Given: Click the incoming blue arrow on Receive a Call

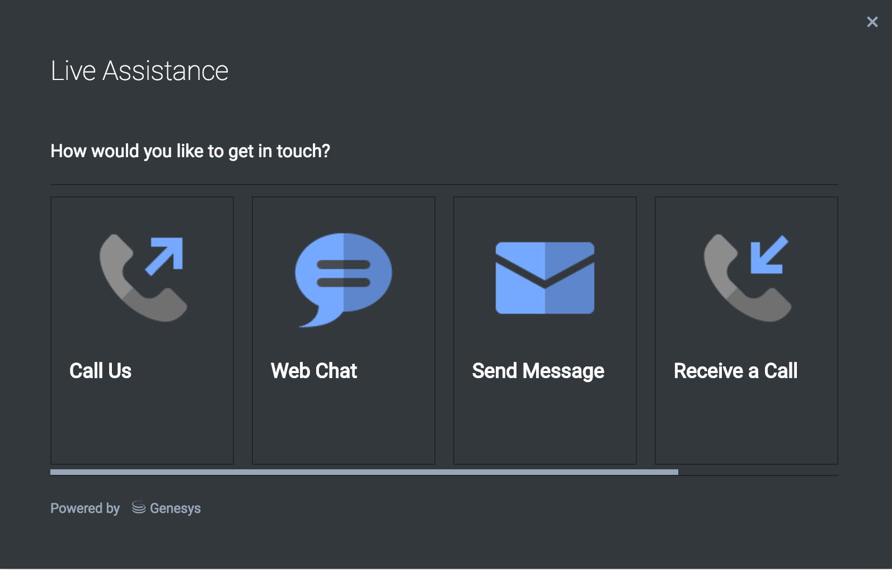Looking at the screenshot, I should point(768,255).
